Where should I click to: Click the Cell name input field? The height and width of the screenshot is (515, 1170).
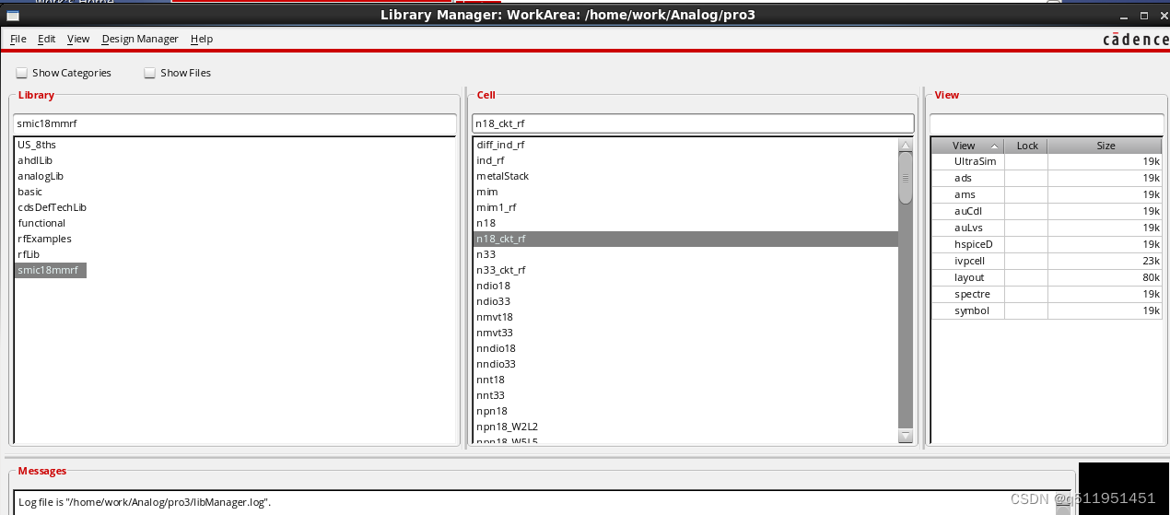click(x=693, y=123)
